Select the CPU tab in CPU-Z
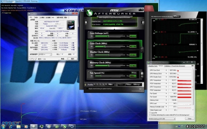The image size is (207, 129). coord(31,17)
